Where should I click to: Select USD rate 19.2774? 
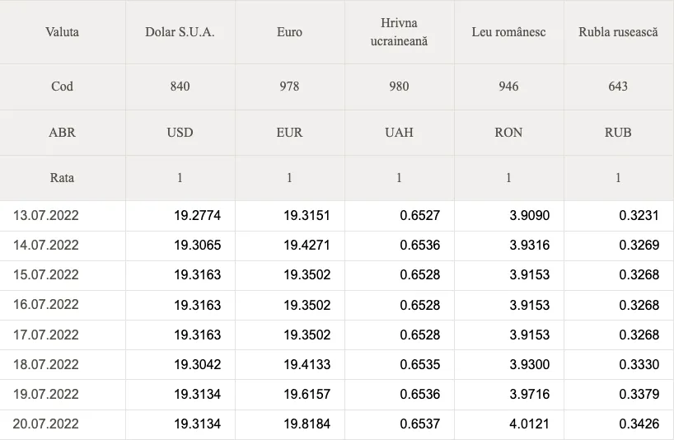click(x=197, y=215)
